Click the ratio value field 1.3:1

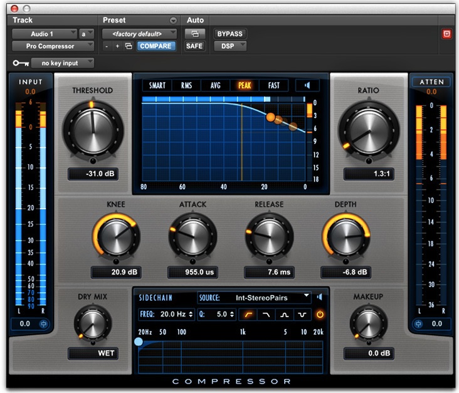369,174
